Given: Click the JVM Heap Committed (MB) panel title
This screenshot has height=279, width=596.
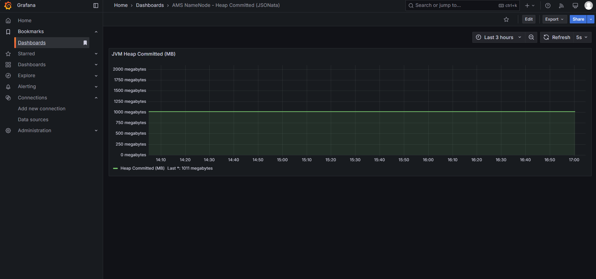Looking at the screenshot, I should (x=144, y=54).
